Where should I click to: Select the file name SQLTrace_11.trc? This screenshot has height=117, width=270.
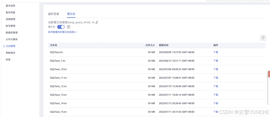[58, 78]
